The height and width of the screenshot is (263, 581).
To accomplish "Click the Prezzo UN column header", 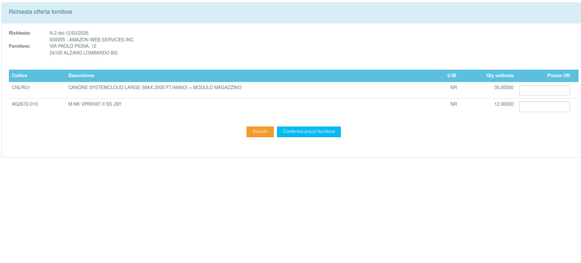I will 558,76.
